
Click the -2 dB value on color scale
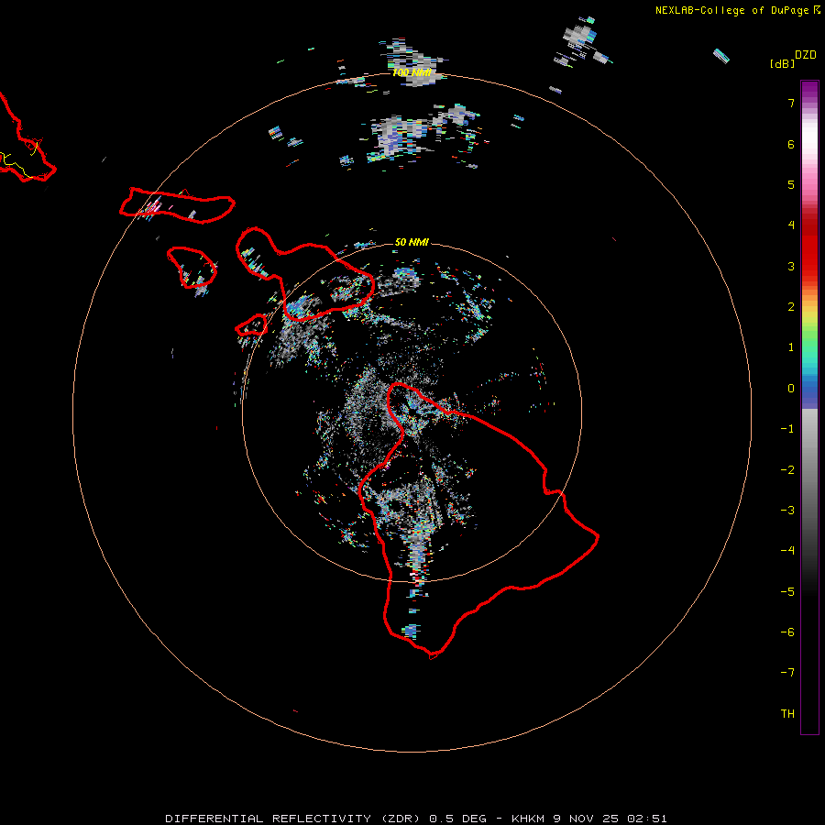coord(787,470)
